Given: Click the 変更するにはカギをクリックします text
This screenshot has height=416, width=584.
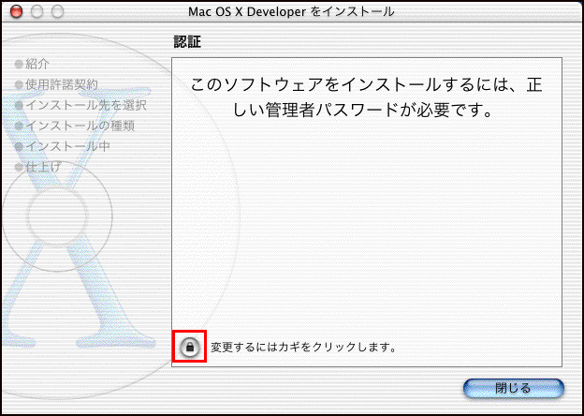Looking at the screenshot, I should [x=303, y=348].
